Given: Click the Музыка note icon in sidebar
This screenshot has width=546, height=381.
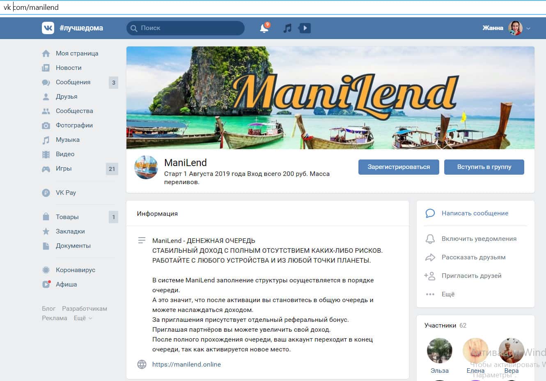Looking at the screenshot, I should click(46, 140).
